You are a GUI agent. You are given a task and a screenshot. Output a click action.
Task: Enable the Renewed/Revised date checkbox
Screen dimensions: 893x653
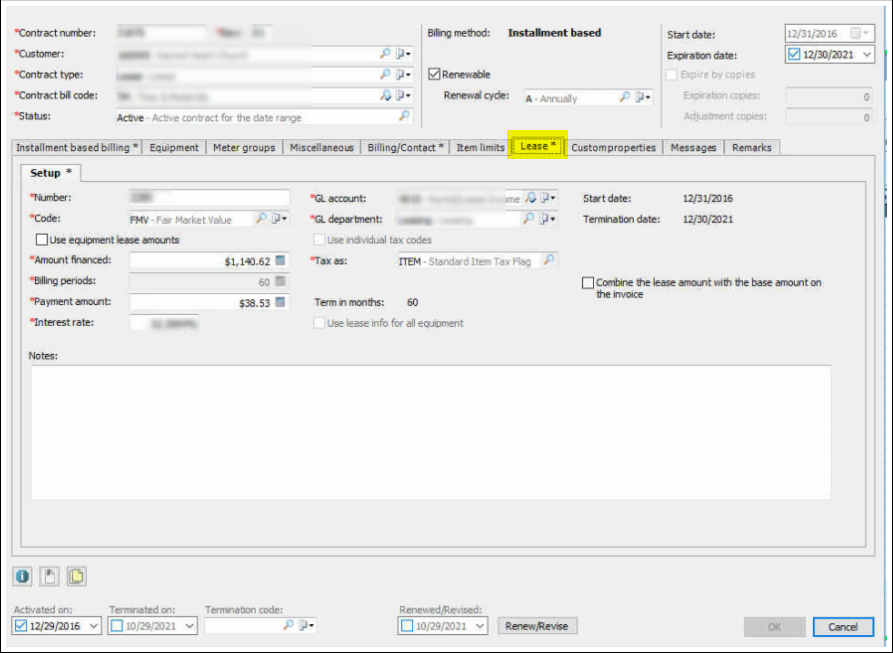coord(407,626)
